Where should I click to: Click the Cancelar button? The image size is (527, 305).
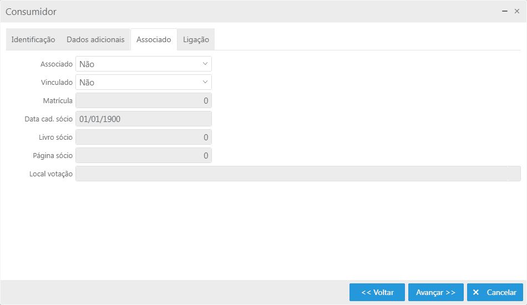495,292
